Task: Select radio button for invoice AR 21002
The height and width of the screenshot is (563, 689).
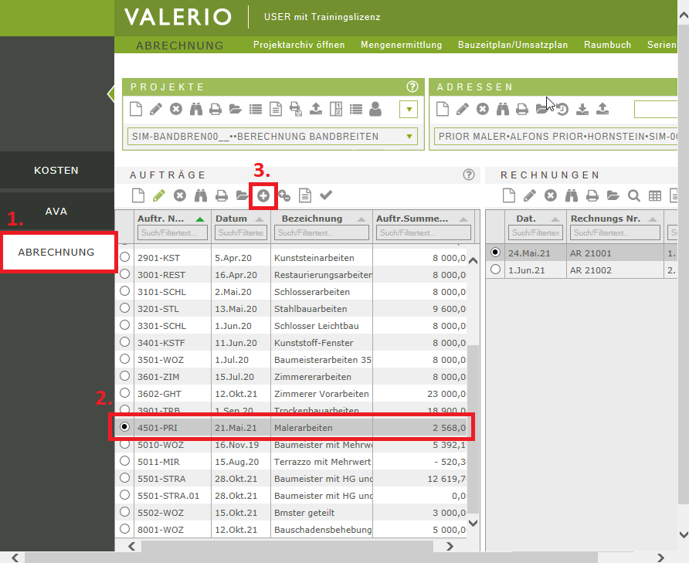Action: pyautogui.click(x=495, y=269)
